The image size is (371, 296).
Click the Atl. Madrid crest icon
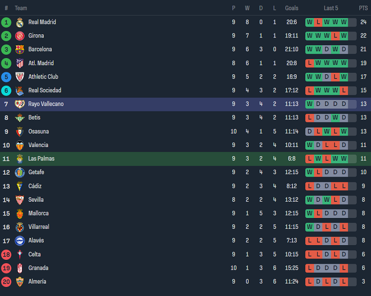coord(20,63)
